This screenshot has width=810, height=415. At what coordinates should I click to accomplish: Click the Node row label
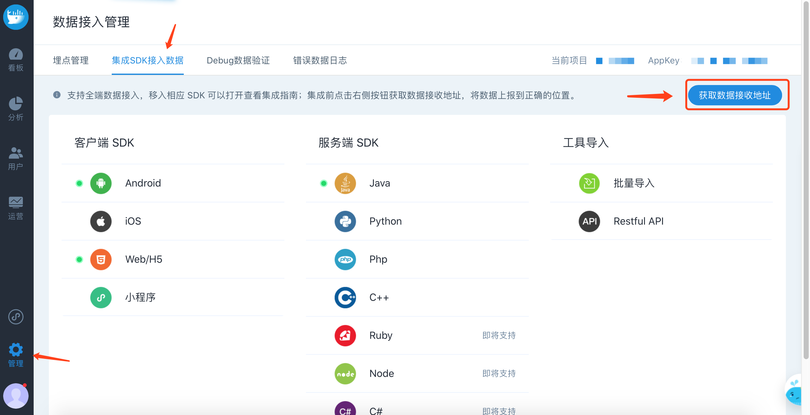point(382,373)
